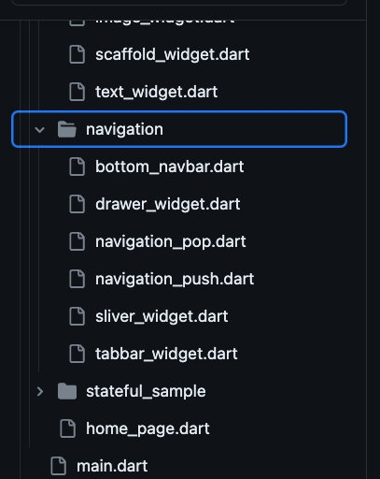
Task: Click file icon beside main.dart
Action: point(58,466)
